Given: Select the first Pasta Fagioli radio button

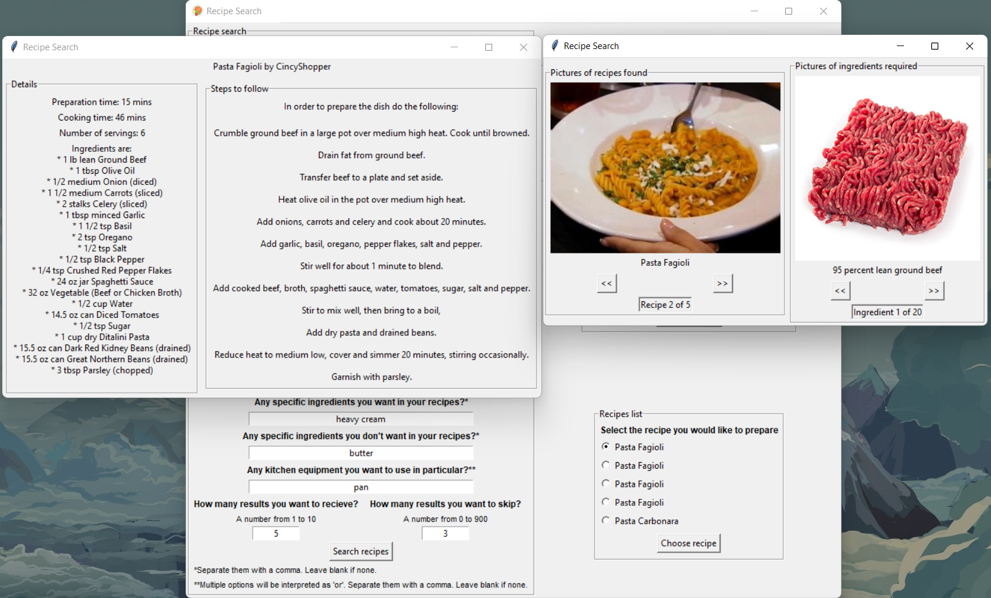Looking at the screenshot, I should pos(605,447).
